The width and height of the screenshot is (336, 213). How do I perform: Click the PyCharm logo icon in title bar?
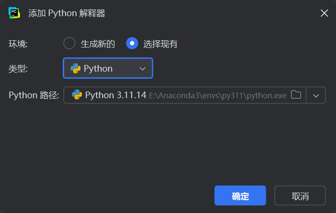(x=14, y=13)
